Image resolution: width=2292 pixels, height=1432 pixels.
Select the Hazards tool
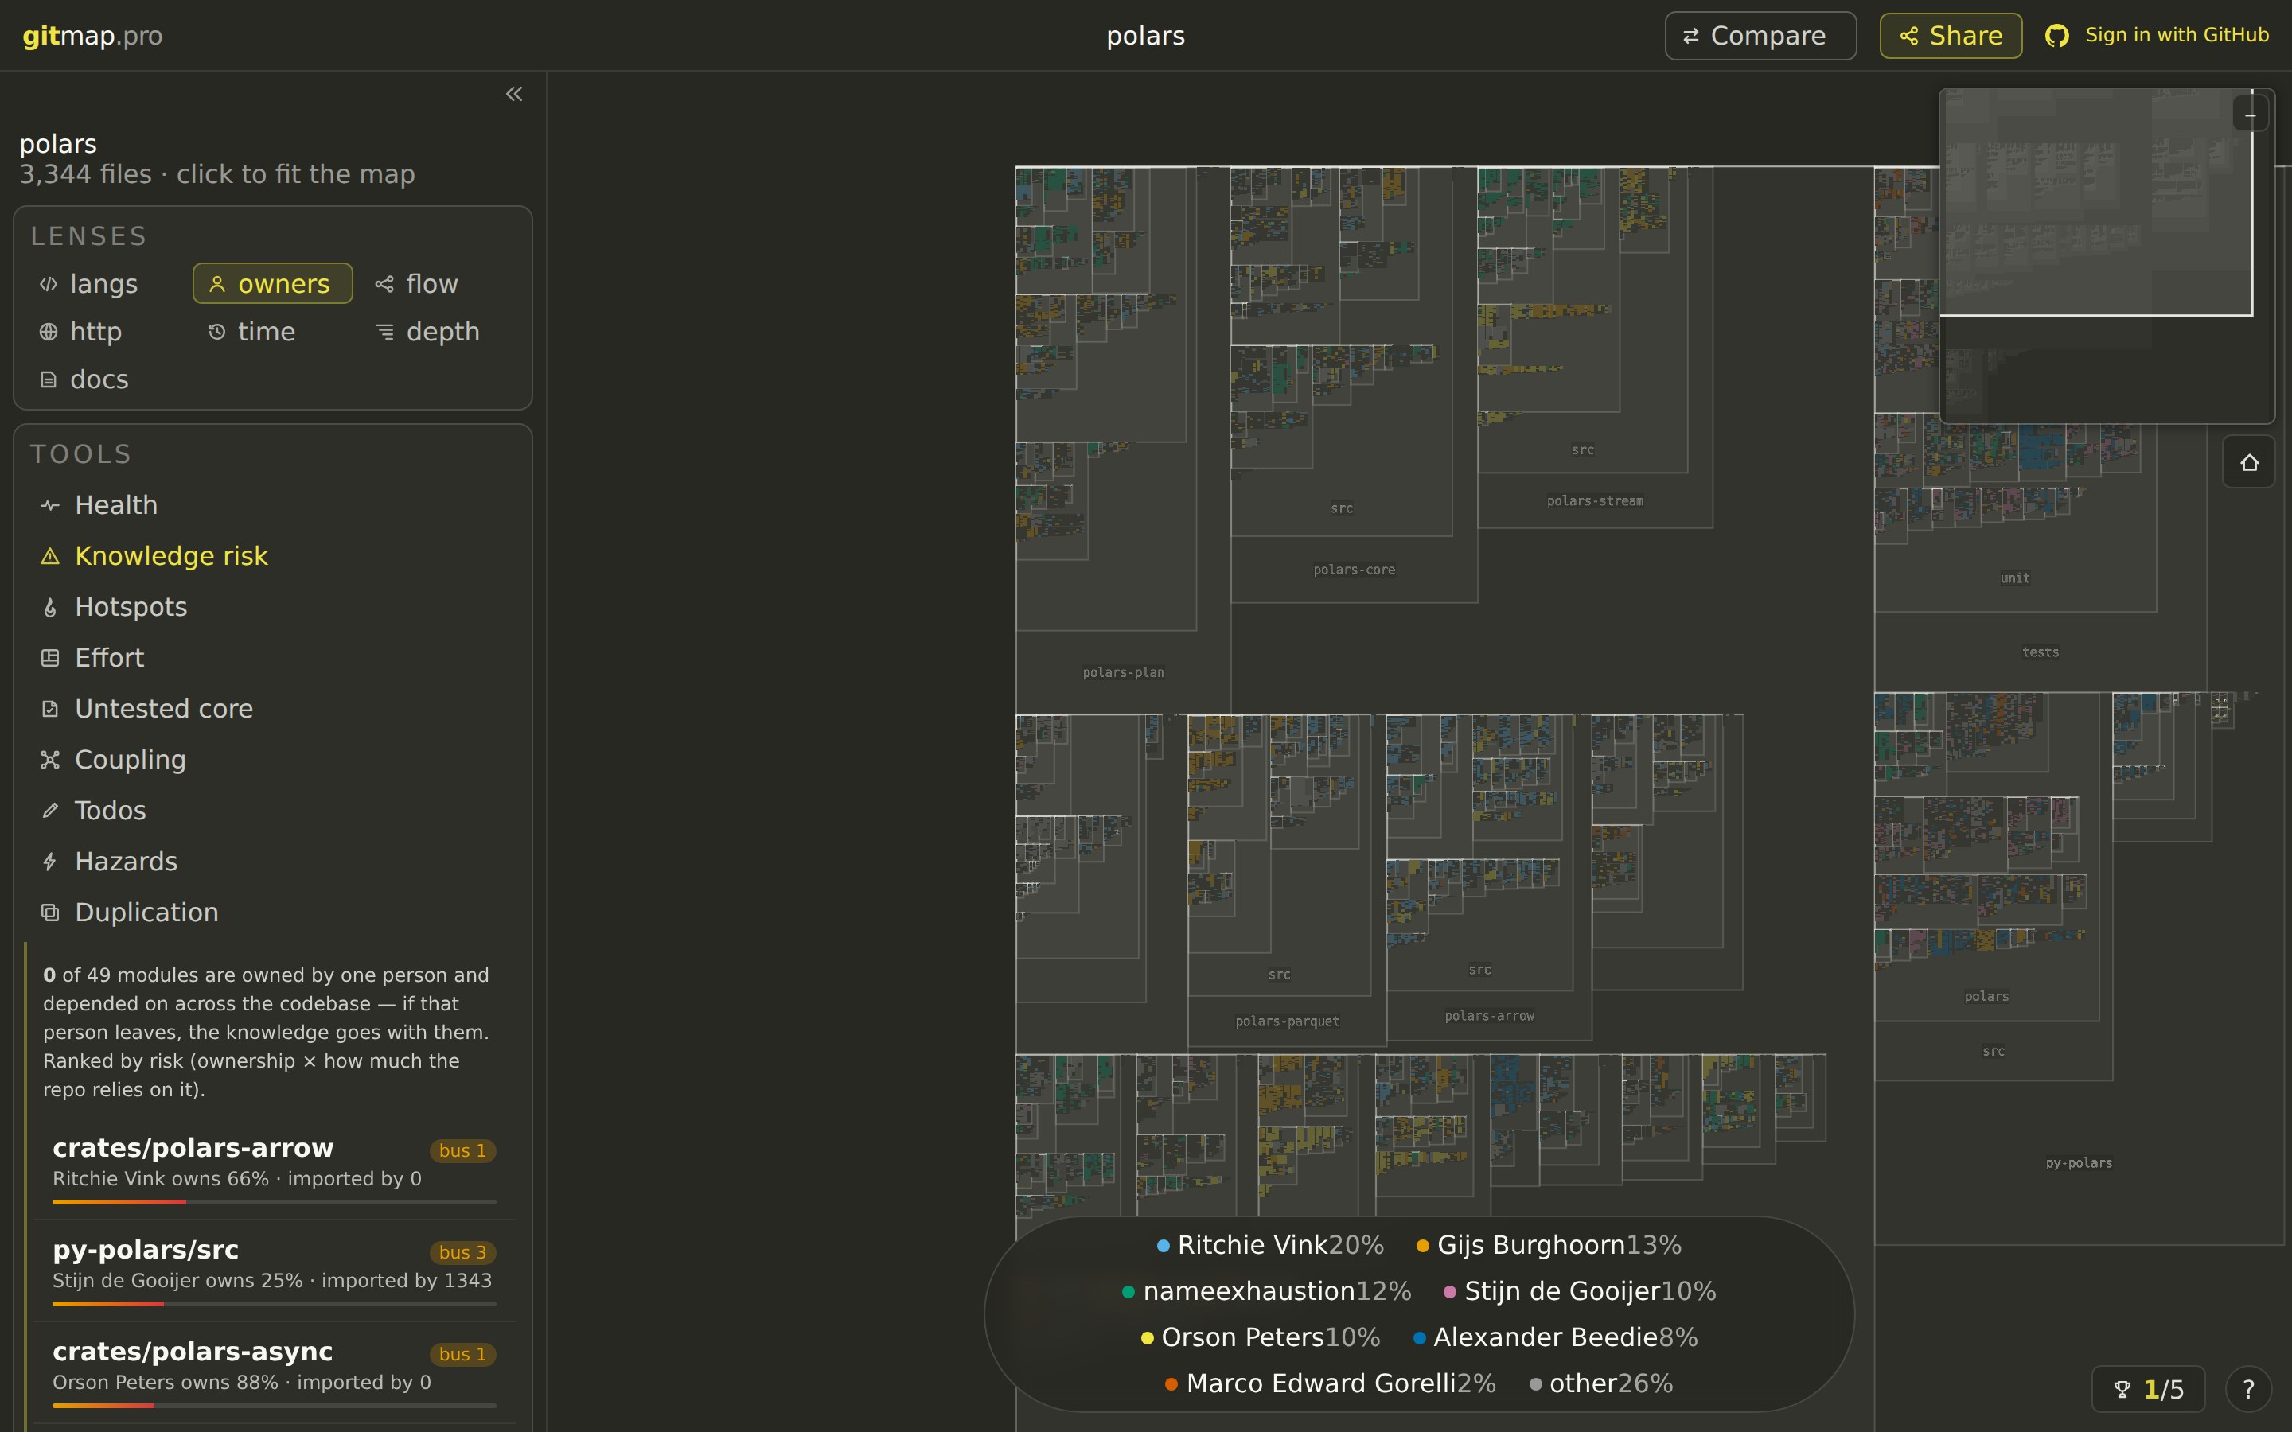pyautogui.click(x=273, y=862)
